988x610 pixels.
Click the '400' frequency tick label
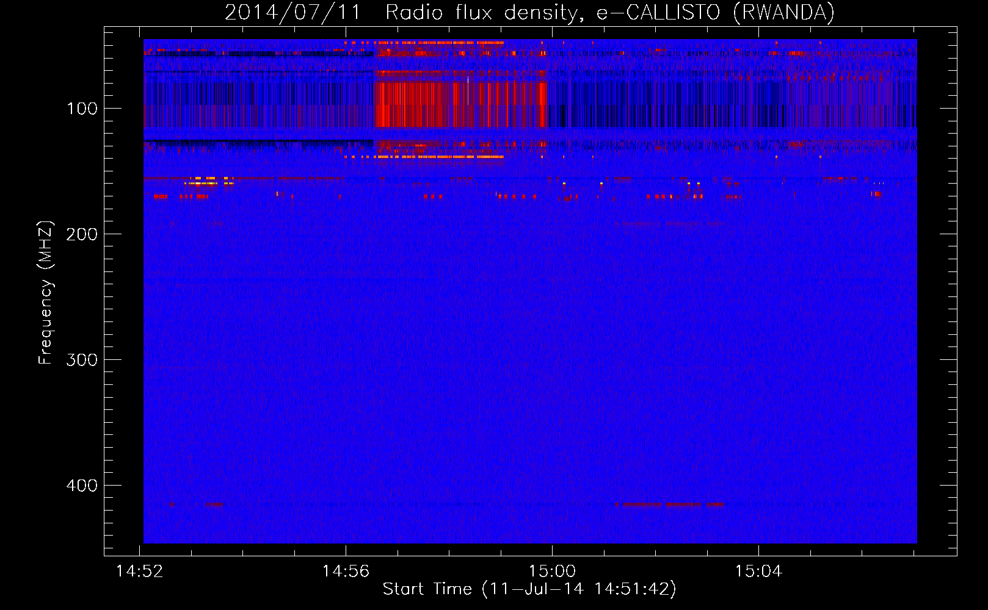click(82, 486)
